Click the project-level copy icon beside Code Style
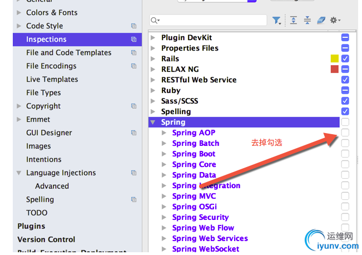Screen dimensions: 362x255 (133, 26)
